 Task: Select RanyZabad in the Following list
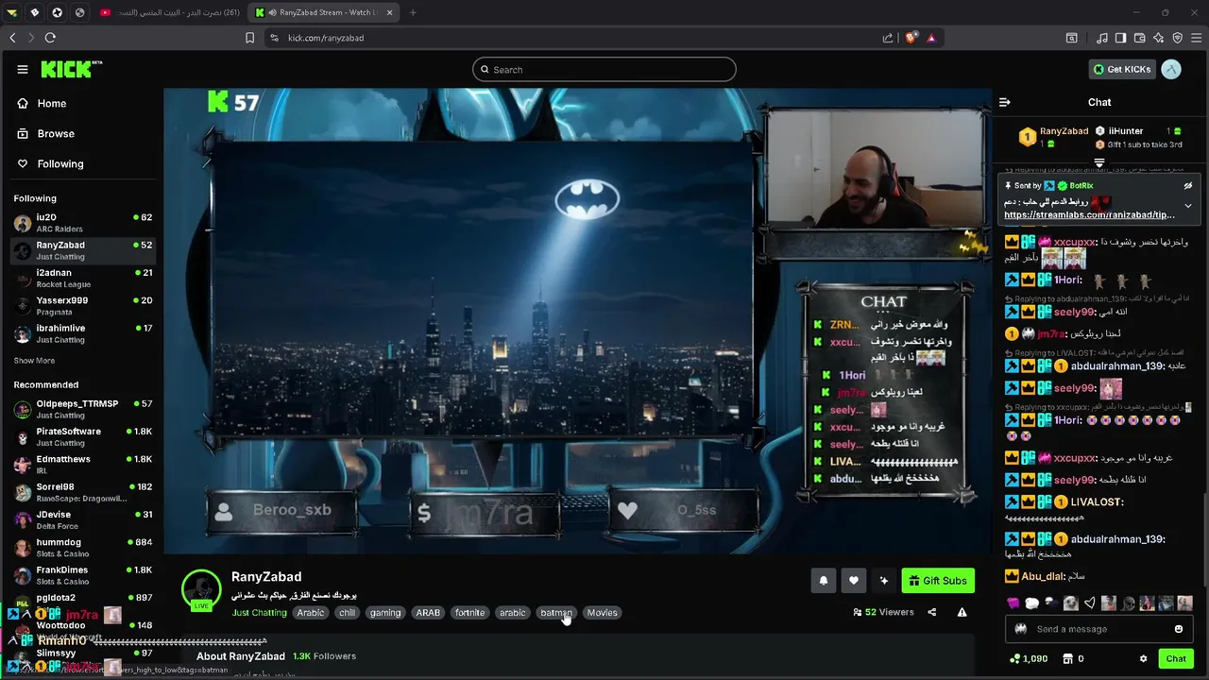tap(82, 250)
